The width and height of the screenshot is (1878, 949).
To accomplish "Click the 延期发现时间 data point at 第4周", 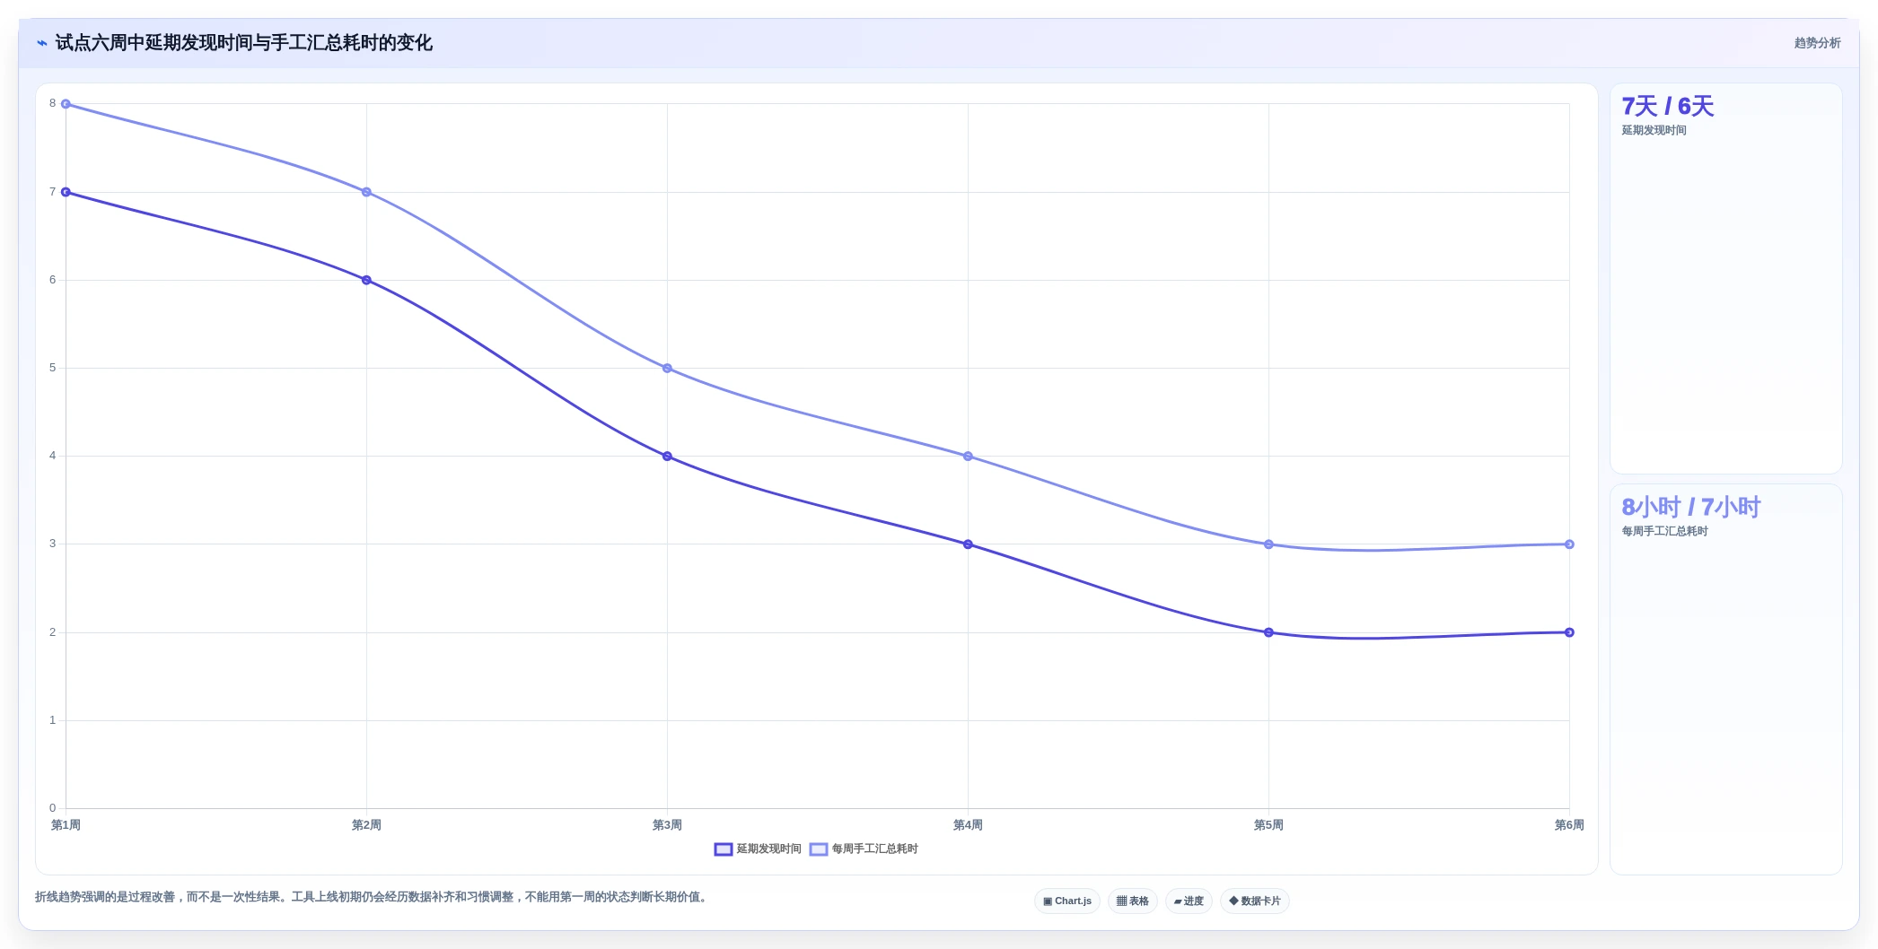I will (x=968, y=544).
